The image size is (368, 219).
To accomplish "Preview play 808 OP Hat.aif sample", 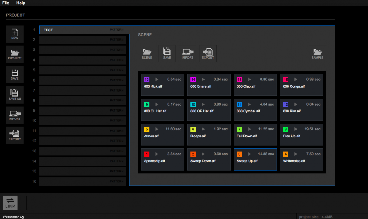I will click(x=203, y=104).
